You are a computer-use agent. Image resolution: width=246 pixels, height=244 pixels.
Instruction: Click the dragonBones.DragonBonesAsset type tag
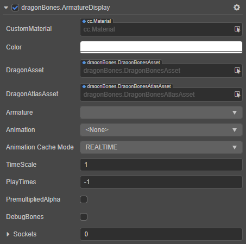(x=121, y=62)
